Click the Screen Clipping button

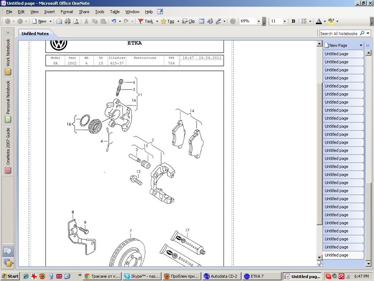pos(188,21)
